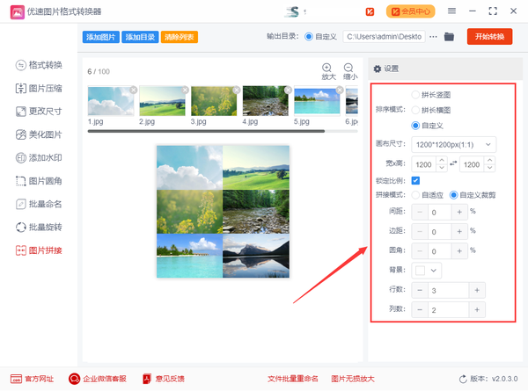528x391 pixels.
Task: Open the 美化图片 beautify section
Action: click(39, 134)
